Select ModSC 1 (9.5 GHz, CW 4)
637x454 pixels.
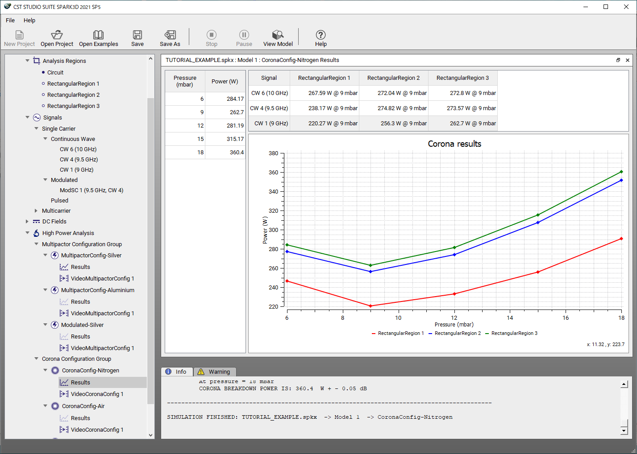[92, 190]
